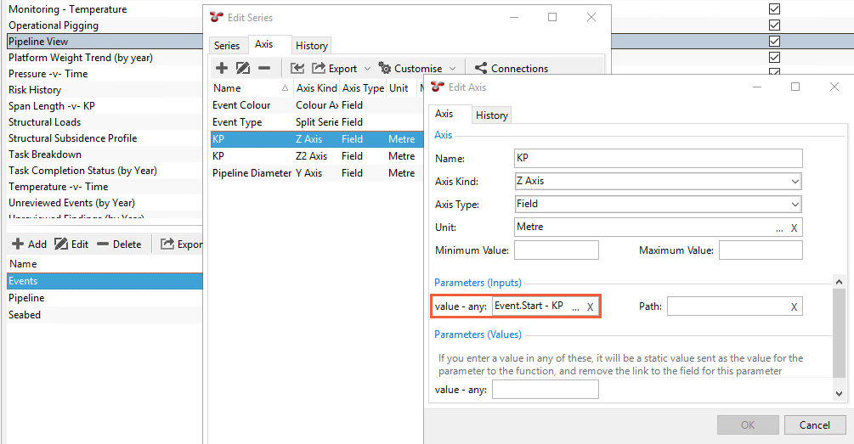This screenshot has height=444, width=854.
Task: Click the Axis Kind column header
Action: [x=316, y=88]
